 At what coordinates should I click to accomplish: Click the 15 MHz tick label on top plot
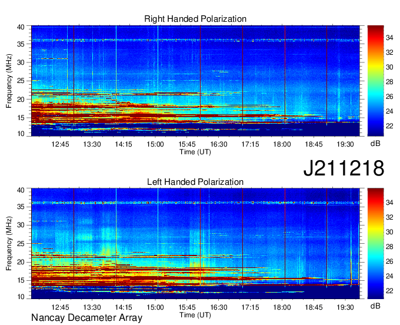tap(21, 118)
